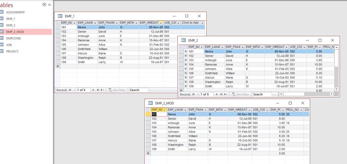Go to next record in EMP_2 navigator

(216, 94)
